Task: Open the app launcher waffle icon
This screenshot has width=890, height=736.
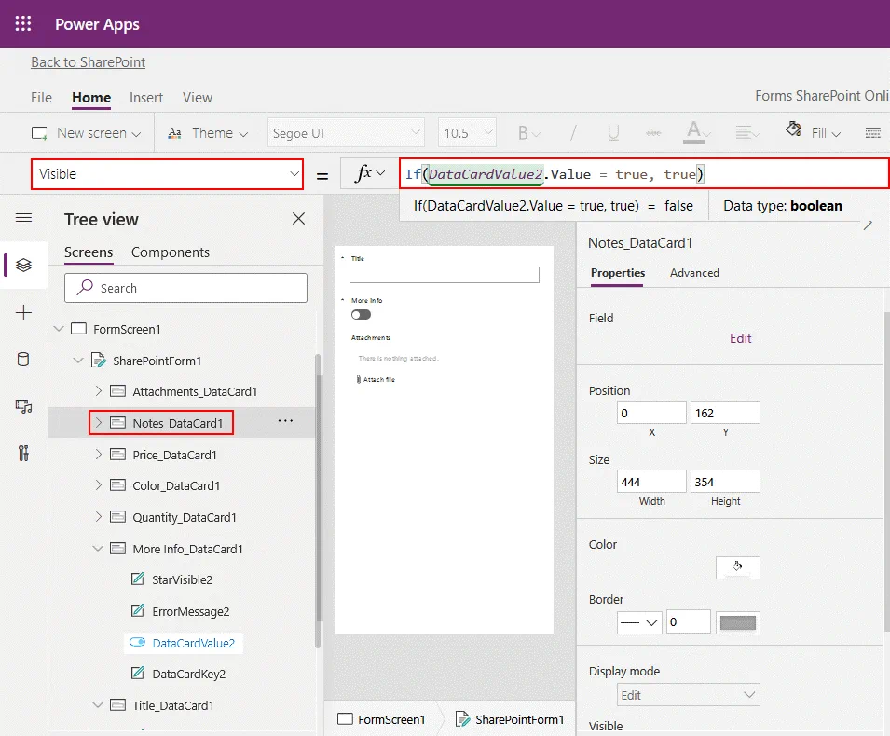Action: pyautogui.click(x=23, y=24)
